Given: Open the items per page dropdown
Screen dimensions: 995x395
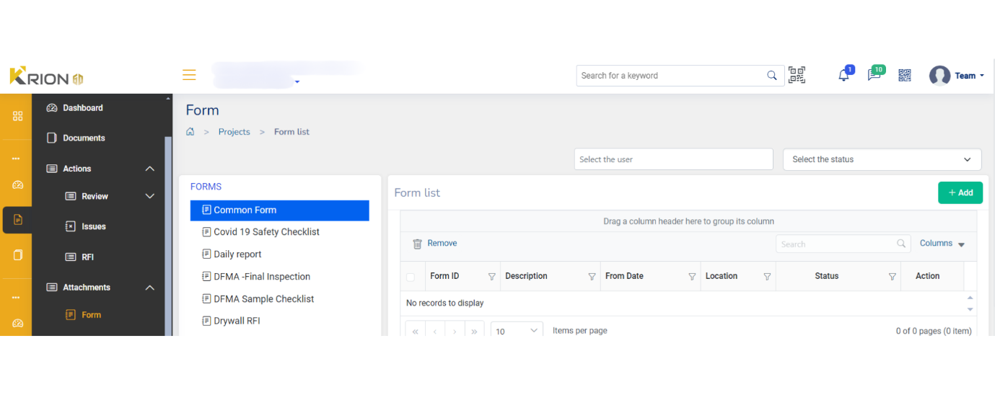Looking at the screenshot, I should click(517, 331).
